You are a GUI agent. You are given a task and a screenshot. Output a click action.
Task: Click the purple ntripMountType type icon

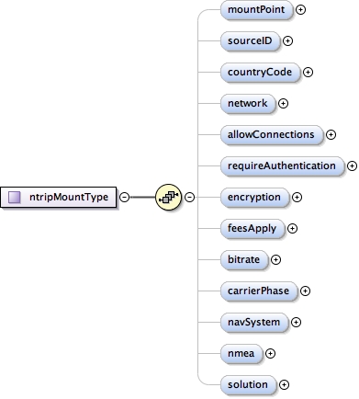(x=15, y=197)
